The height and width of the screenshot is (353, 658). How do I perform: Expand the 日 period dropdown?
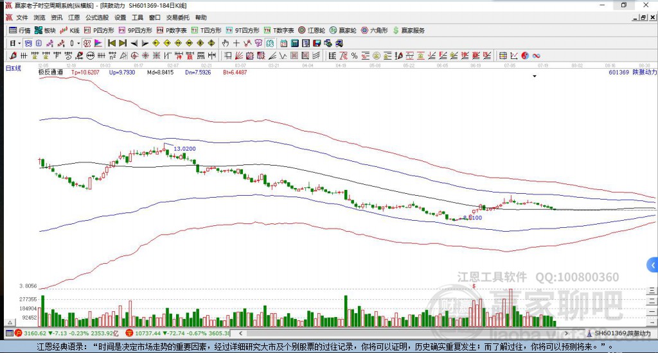pos(15,43)
